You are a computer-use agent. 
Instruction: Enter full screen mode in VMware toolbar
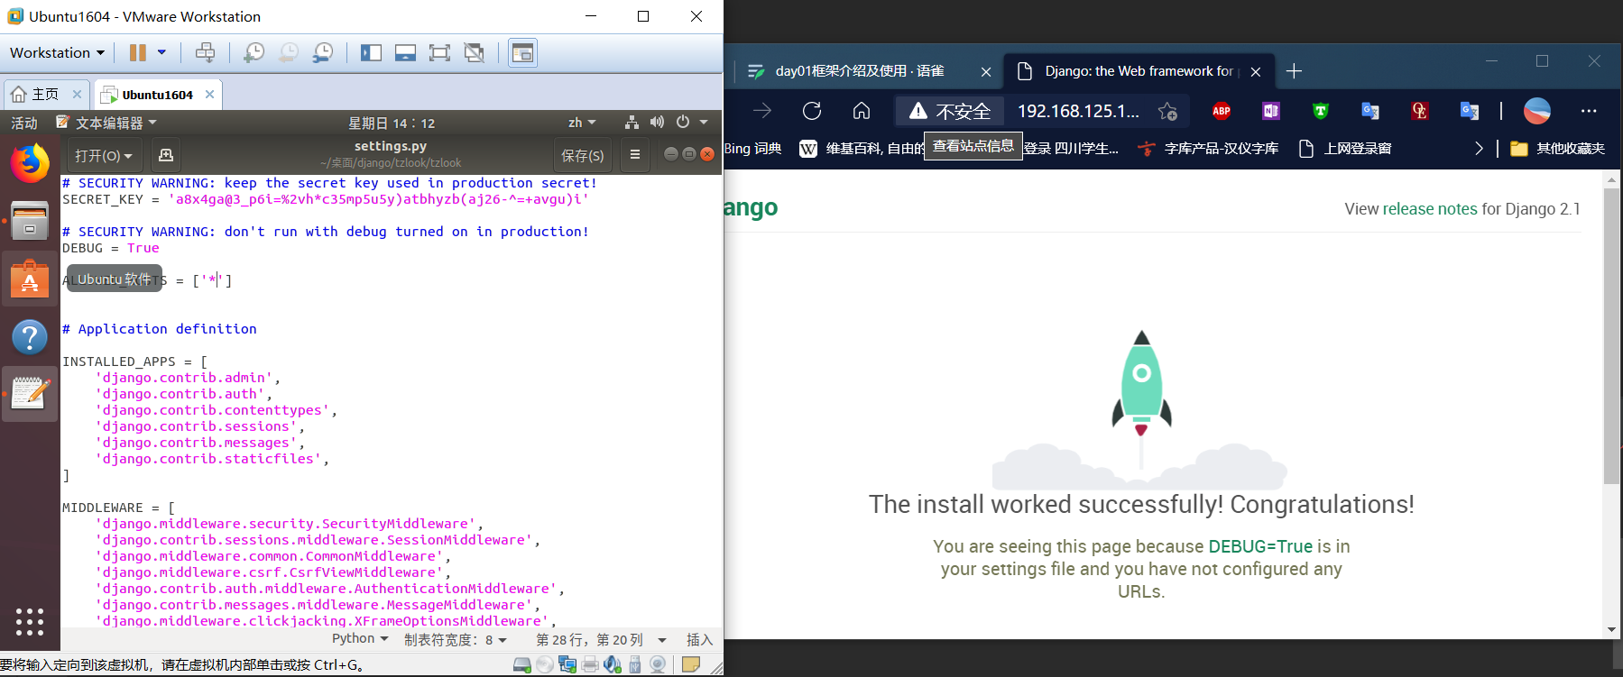click(439, 52)
